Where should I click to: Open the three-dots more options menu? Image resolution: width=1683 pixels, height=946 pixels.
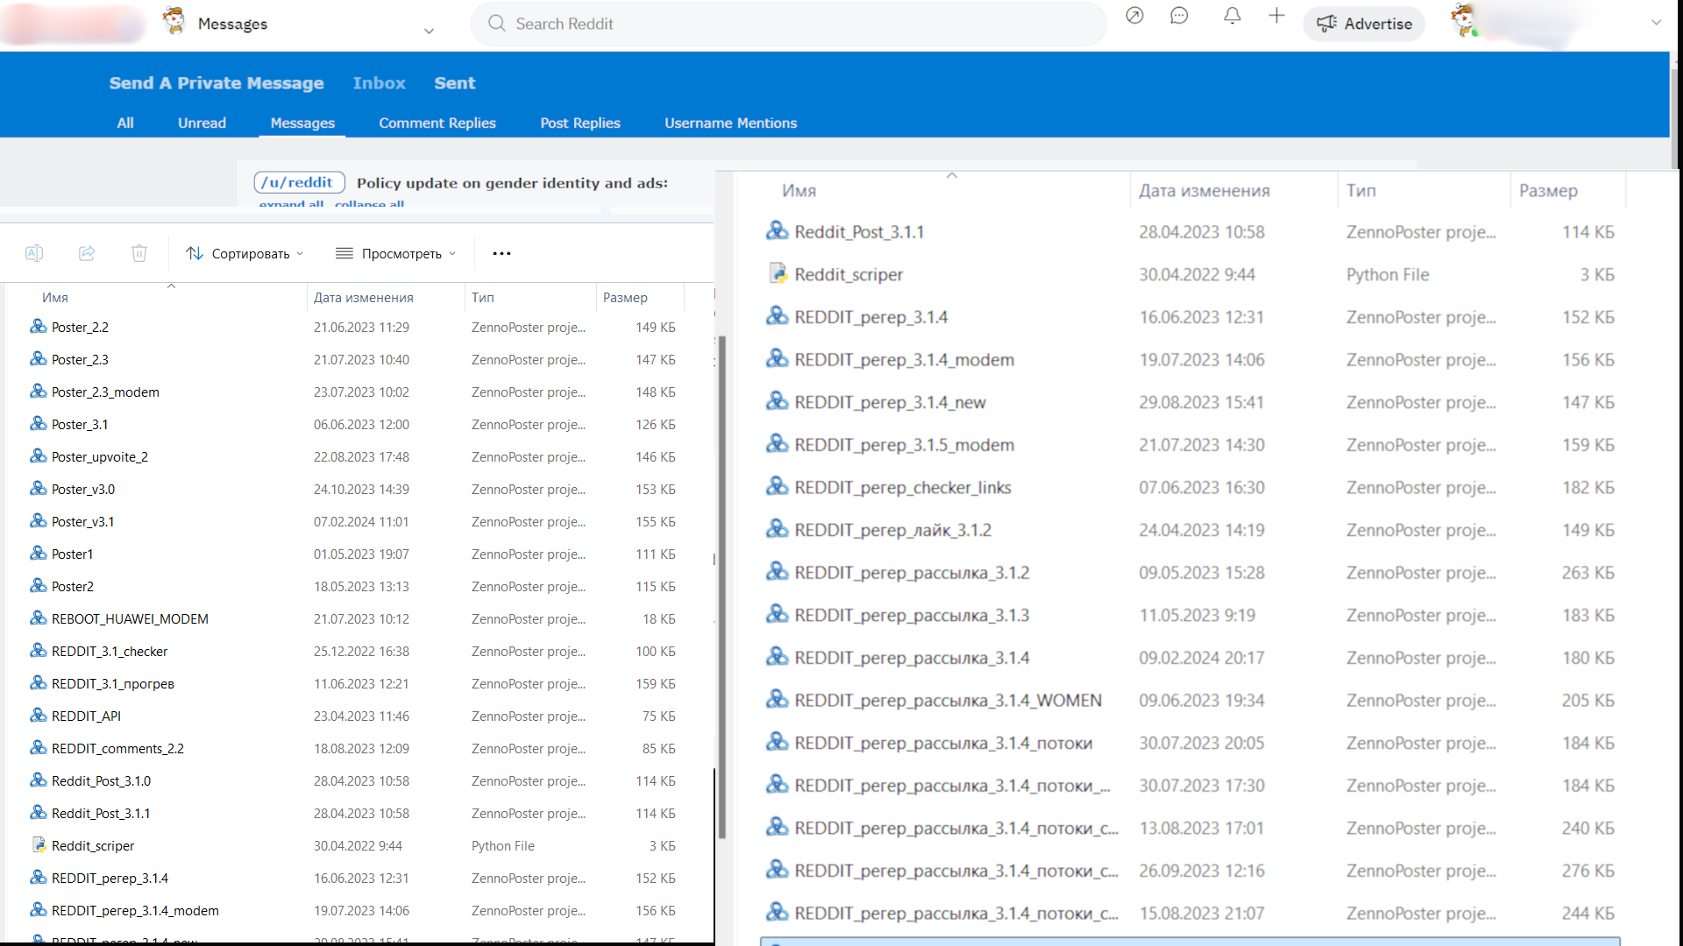[x=501, y=253]
